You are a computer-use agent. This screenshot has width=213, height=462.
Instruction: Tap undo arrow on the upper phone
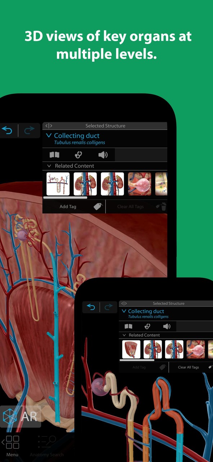pos(7,130)
